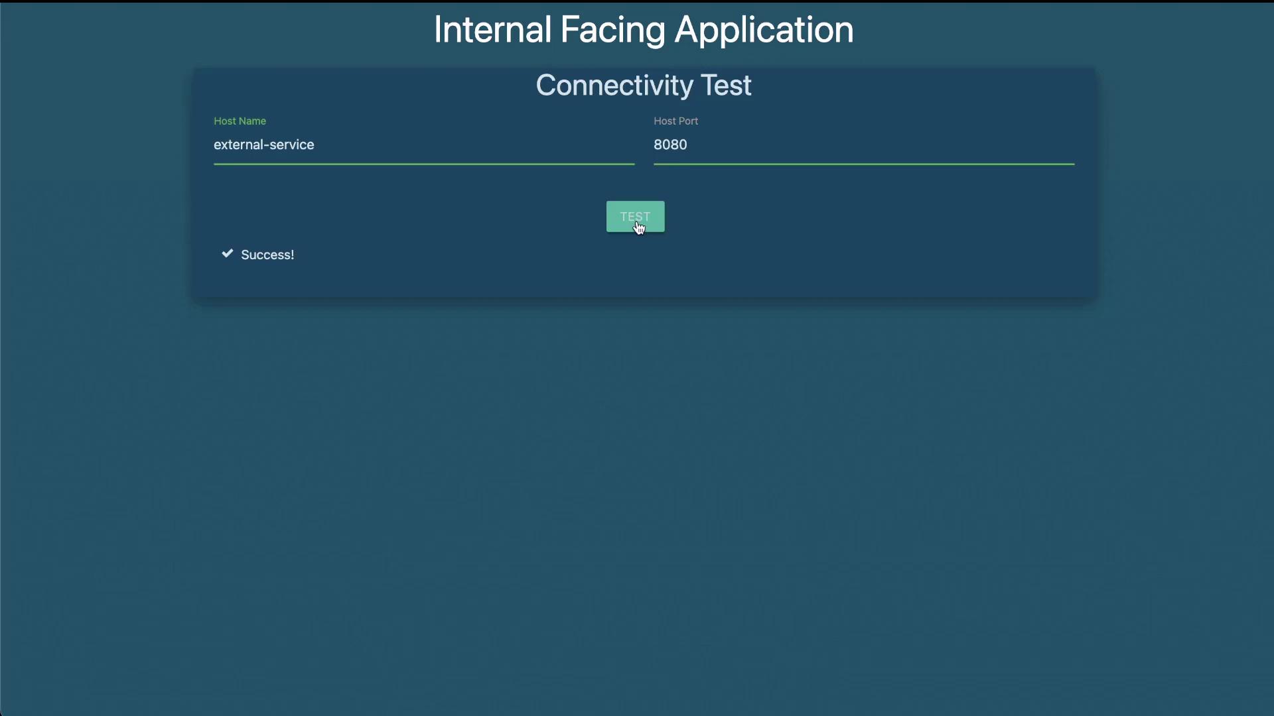
Task: Focus the Host Name input field
Action: tap(423, 145)
